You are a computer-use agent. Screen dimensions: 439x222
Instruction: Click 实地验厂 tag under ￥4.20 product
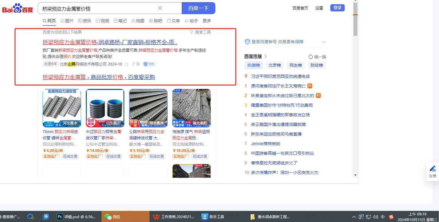tap(51, 157)
